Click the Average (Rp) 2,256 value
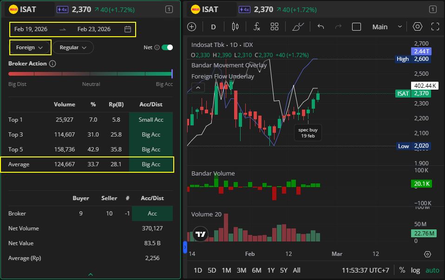This screenshot has height=280, width=445. (152, 258)
